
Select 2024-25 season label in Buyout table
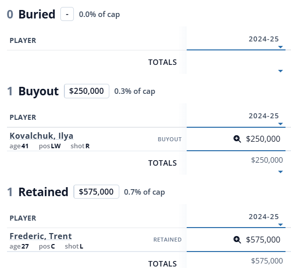(264, 116)
